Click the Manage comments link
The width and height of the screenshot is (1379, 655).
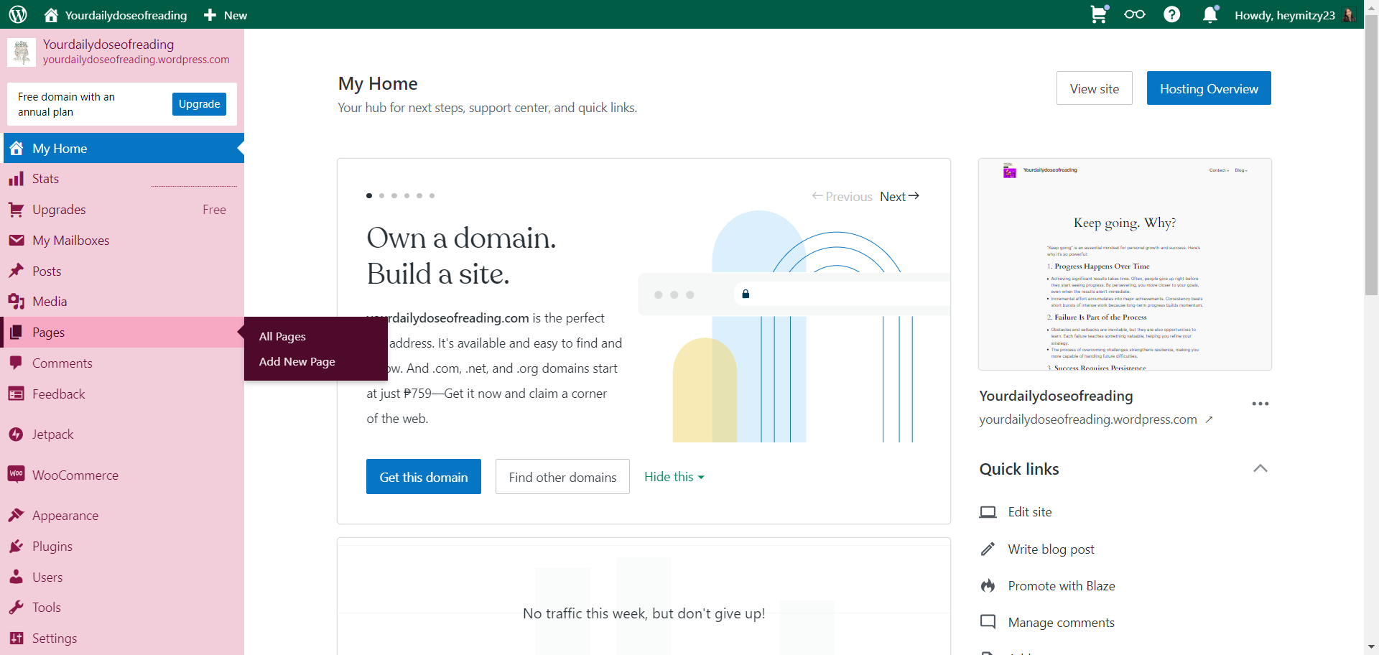point(1062,623)
